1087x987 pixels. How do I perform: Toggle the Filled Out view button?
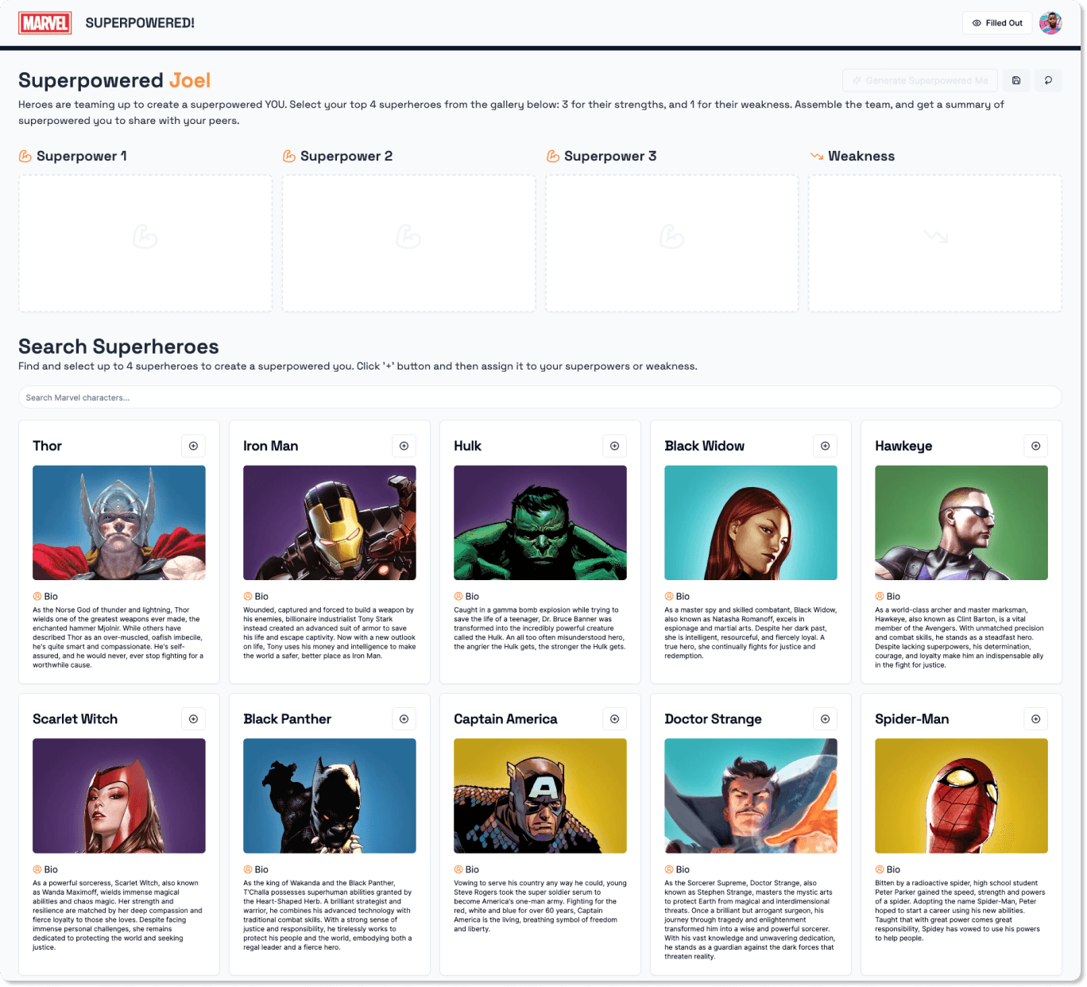tap(997, 23)
